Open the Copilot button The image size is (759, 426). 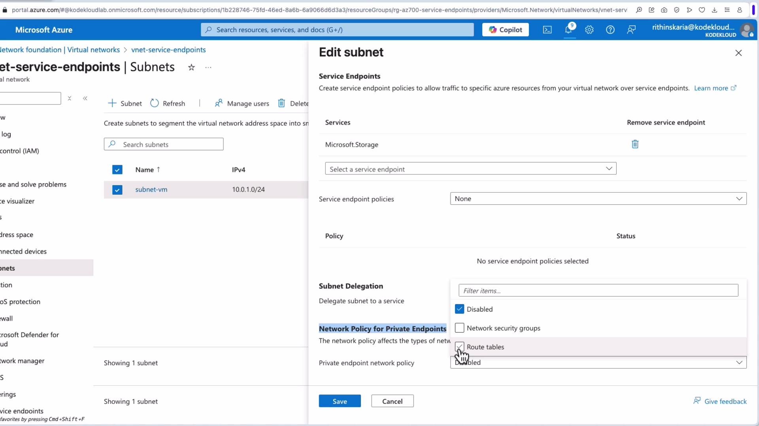coord(505,30)
